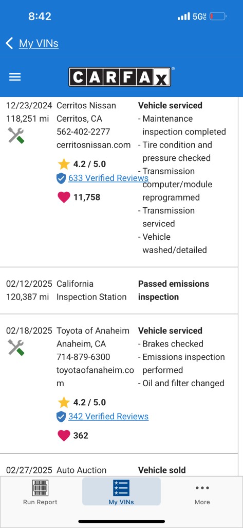The height and width of the screenshot is (528, 243).
Task: Tap the heart icon next to 362
Action: pos(64,435)
